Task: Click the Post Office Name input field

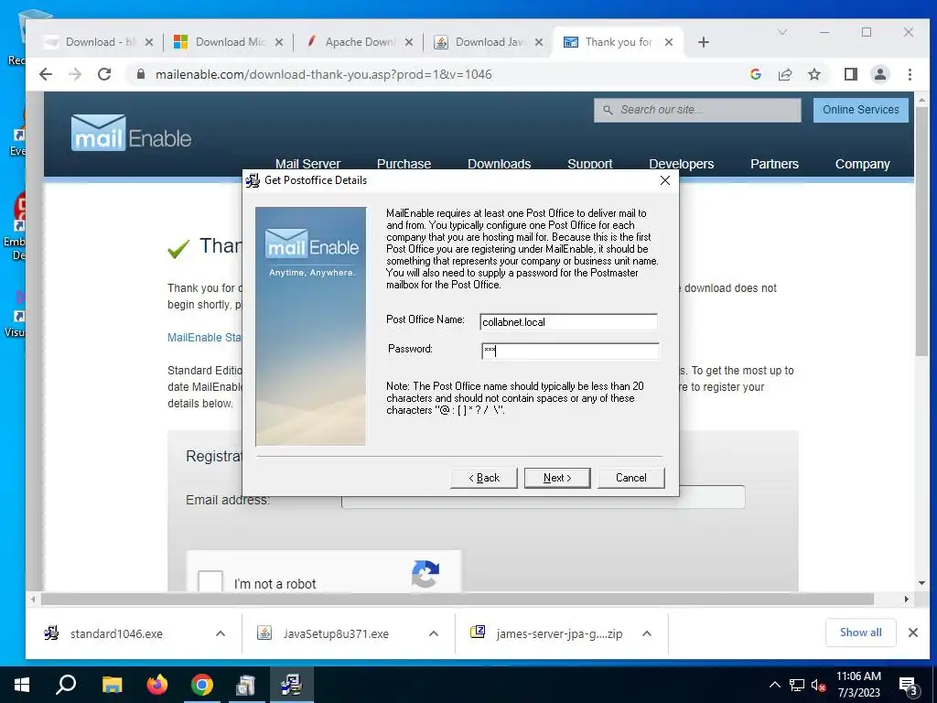Action: [568, 321]
